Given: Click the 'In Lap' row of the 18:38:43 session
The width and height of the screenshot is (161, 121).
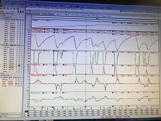Looking at the screenshot, I should coord(12,43).
